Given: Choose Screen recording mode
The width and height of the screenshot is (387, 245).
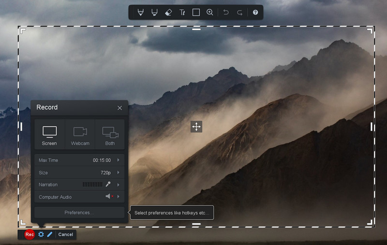Looking at the screenshot, I should coord(50,134).
